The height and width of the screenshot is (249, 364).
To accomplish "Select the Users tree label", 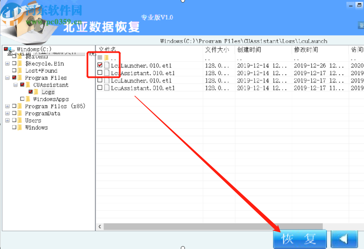I will point(33,121).
